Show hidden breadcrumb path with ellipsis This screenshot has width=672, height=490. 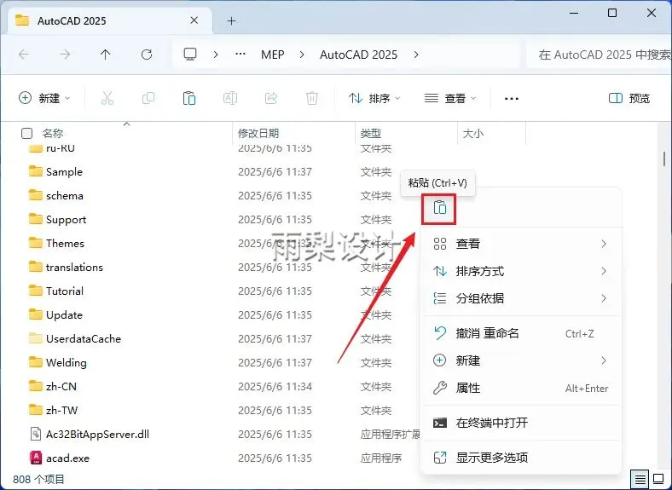(x=240, y=54)
